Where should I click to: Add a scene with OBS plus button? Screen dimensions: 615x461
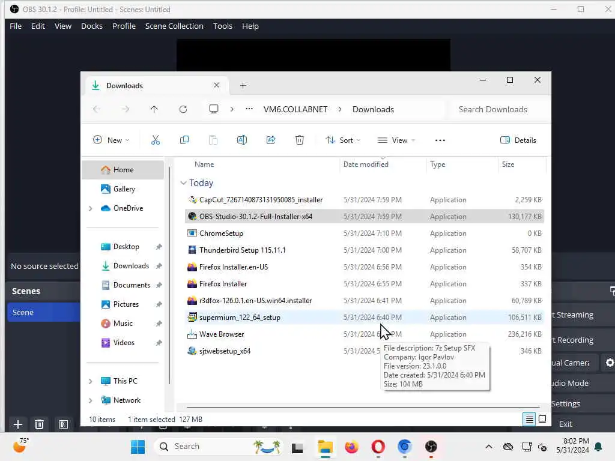17,424
